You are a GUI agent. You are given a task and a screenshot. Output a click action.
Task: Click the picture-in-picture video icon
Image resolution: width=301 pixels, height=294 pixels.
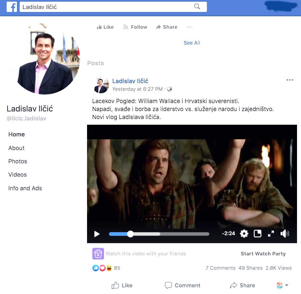257,234
